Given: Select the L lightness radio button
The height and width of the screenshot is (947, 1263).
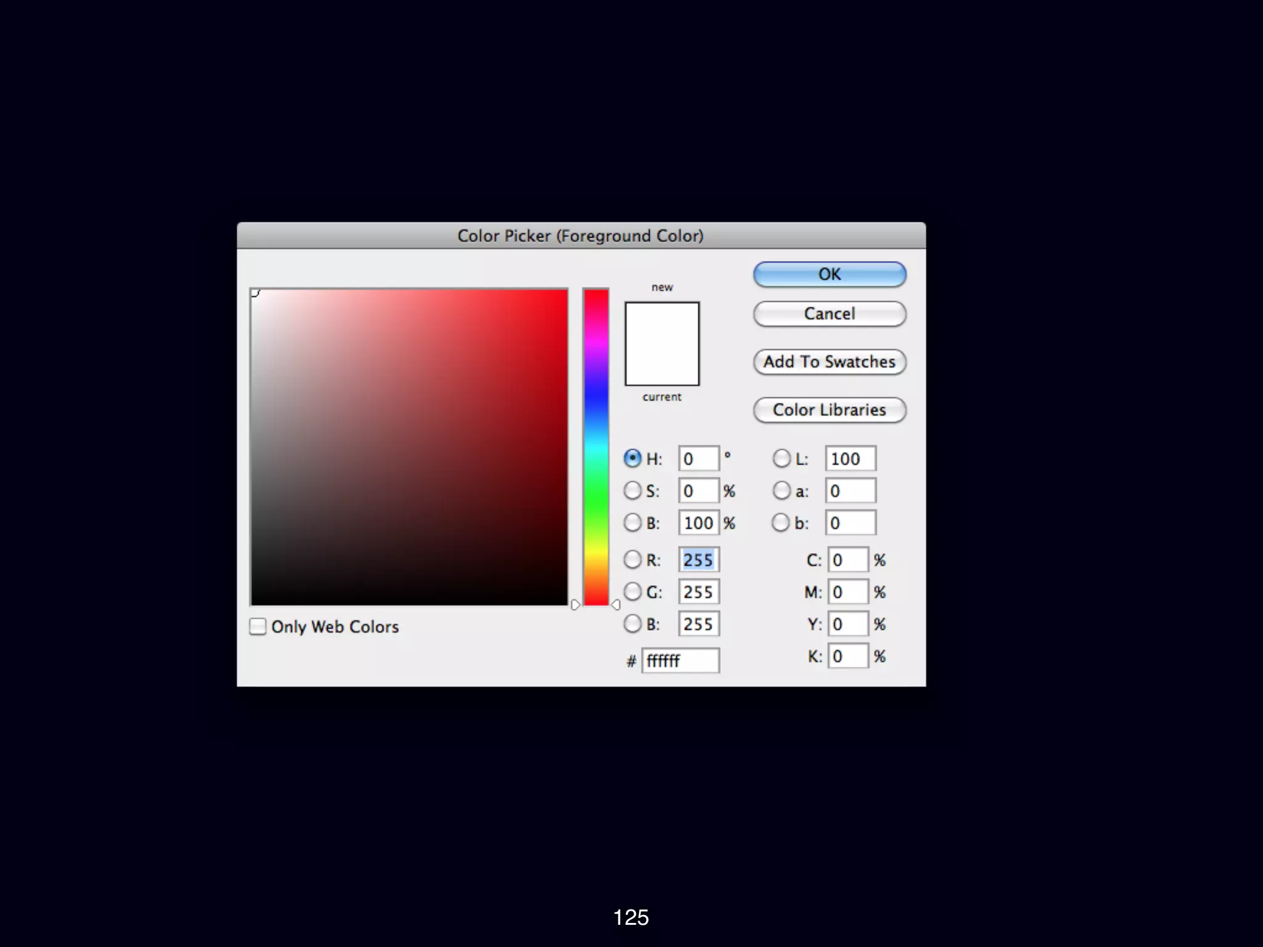Looking at the screenshot, I should pos(781,458).
